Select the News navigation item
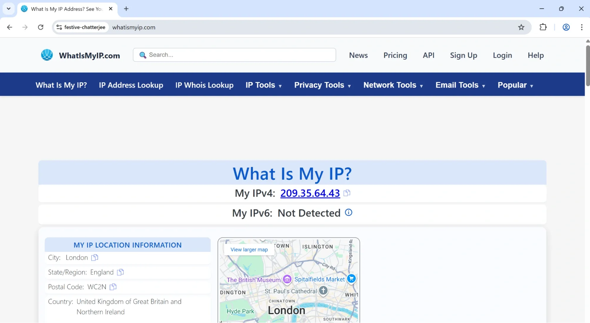Viewport: 590px width, 323px height. point(358,55)
